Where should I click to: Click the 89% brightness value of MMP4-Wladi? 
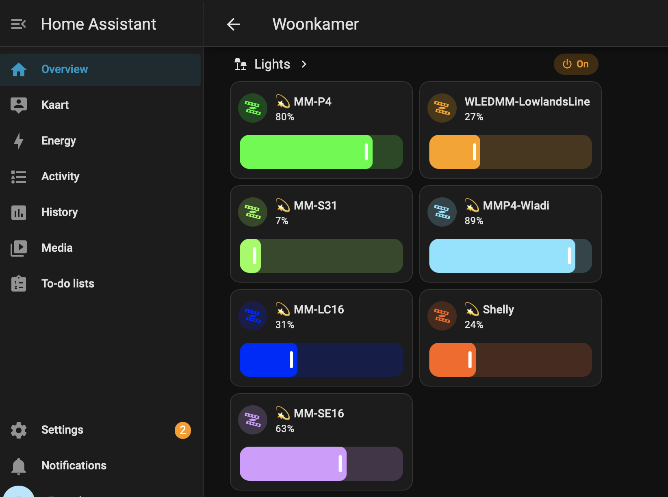474,221
